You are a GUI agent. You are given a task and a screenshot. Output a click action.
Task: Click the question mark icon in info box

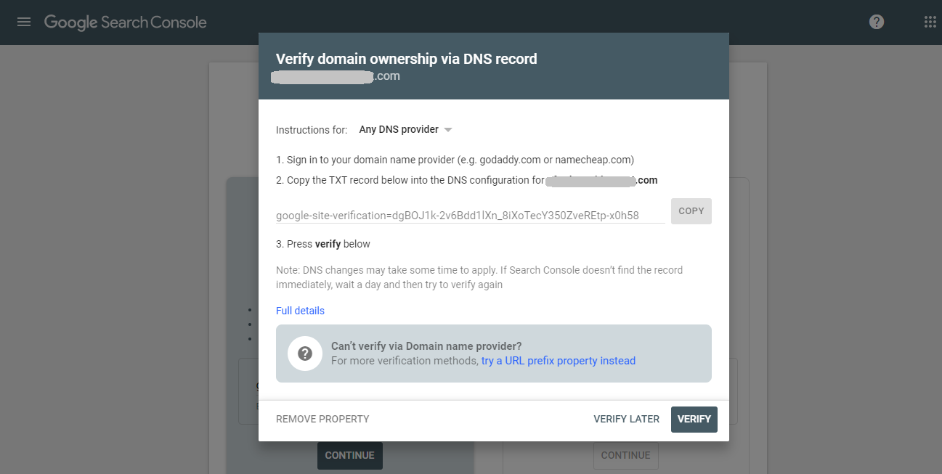coord(305,354)
